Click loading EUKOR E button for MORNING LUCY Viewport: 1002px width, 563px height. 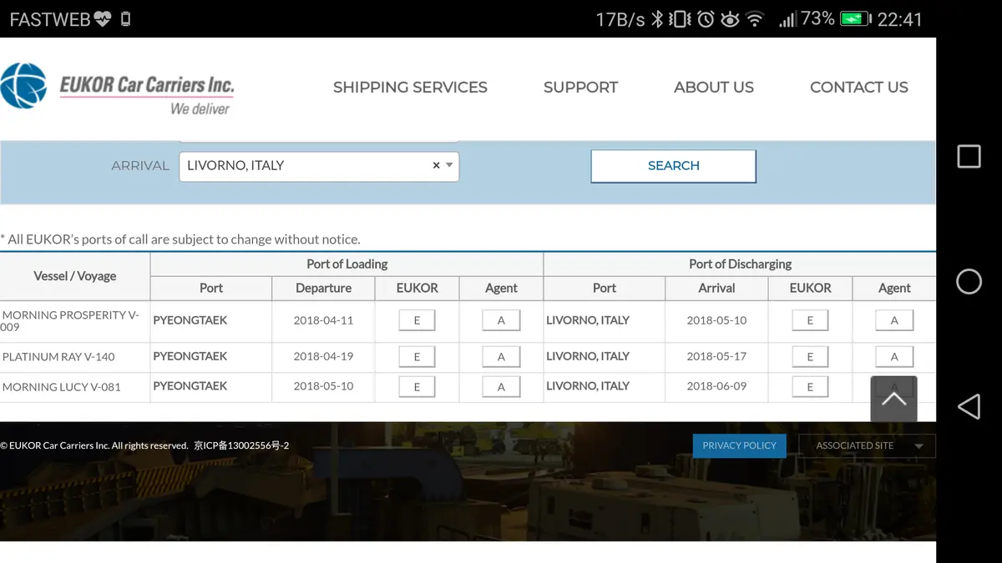pos(417,387)
